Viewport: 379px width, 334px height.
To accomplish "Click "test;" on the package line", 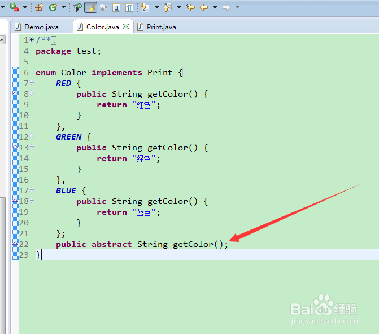I will pos(89,51).
